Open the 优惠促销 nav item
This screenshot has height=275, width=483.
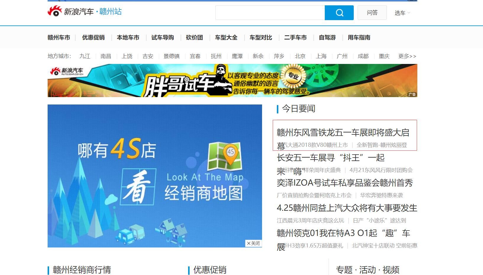[93, 38]
